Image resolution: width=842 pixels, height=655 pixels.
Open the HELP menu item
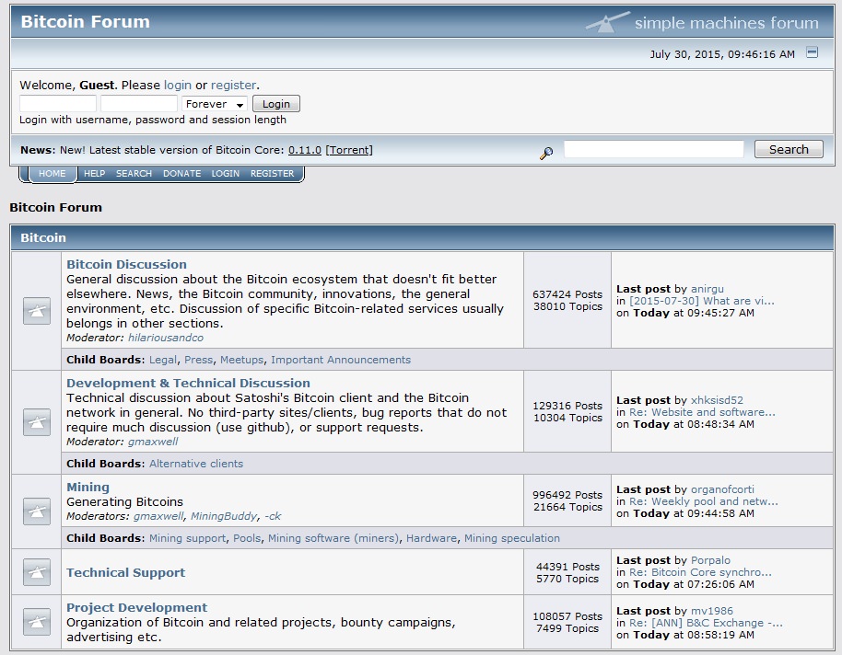[95, 173]
